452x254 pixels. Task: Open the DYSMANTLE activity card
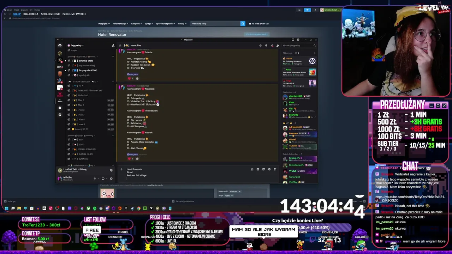point(299,83)
